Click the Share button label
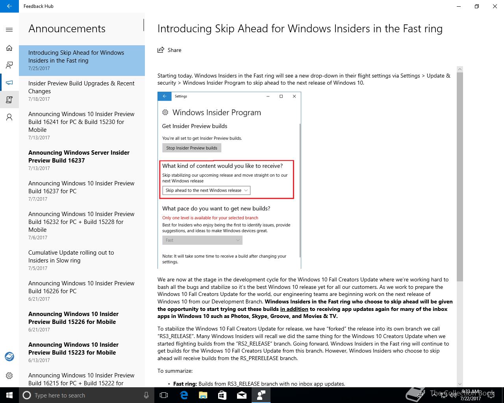 click(x=174, y=50)
